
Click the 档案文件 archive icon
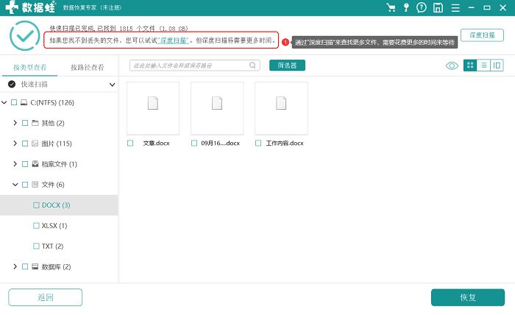tap(35, 164)
